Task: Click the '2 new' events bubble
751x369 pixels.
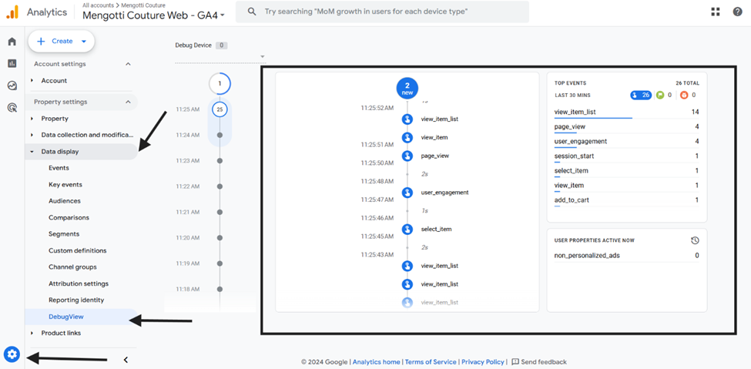Action: coord(407,88)
